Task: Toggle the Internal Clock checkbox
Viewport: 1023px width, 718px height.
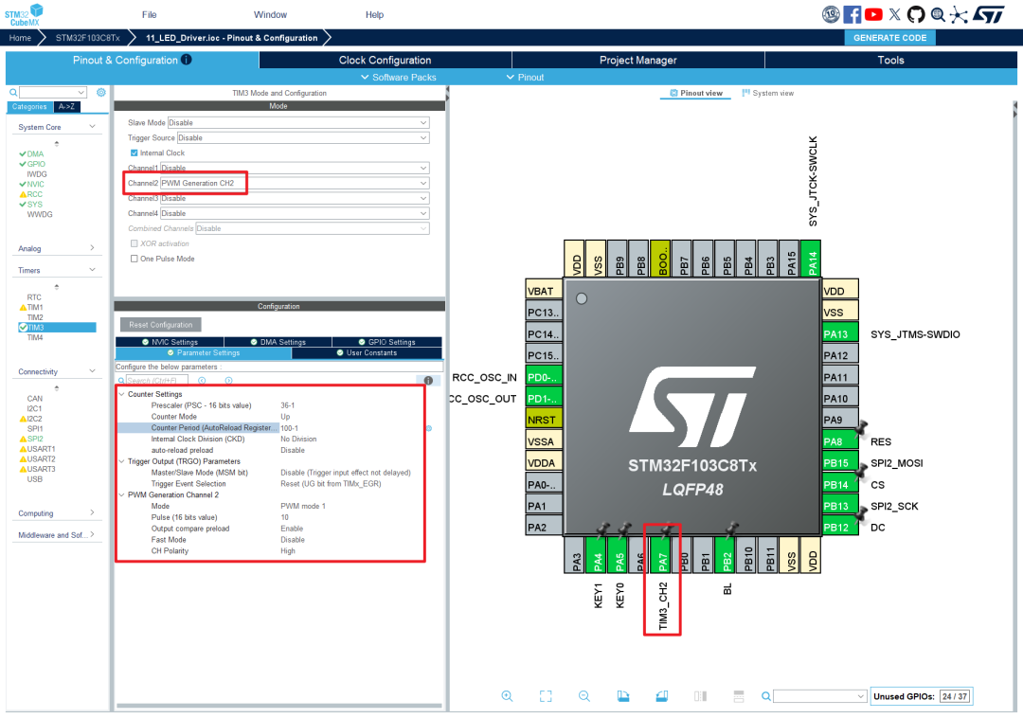Action: tap(134, 153)
